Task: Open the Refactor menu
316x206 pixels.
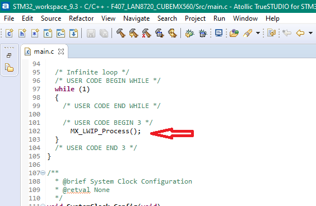Action: (x=81, y=18)
